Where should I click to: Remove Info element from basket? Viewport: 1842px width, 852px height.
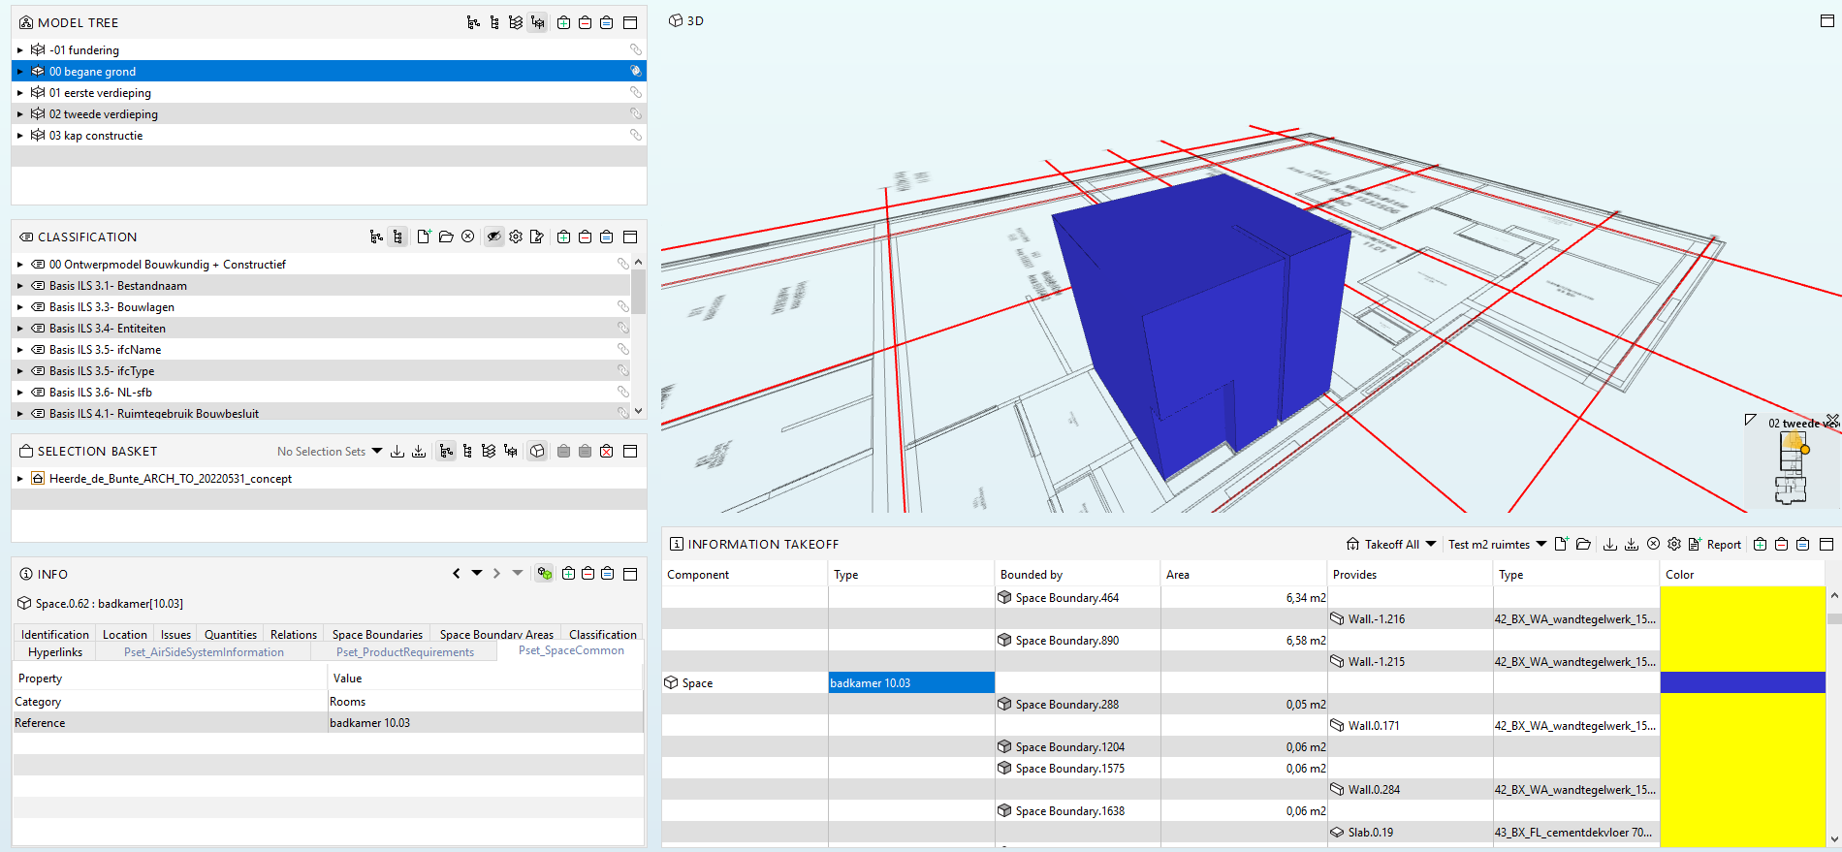(x=588, y=574)
